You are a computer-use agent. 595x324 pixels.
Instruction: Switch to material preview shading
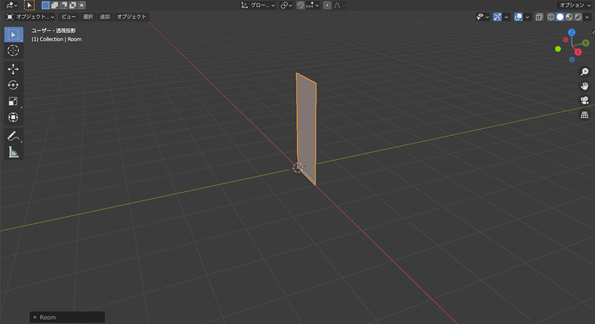[569, 17]
